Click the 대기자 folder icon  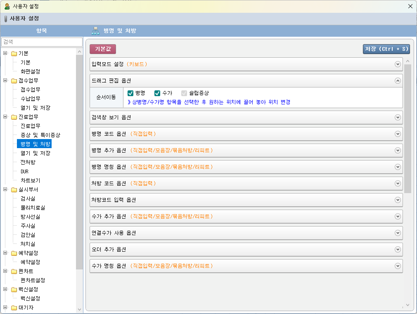point(14,307)
